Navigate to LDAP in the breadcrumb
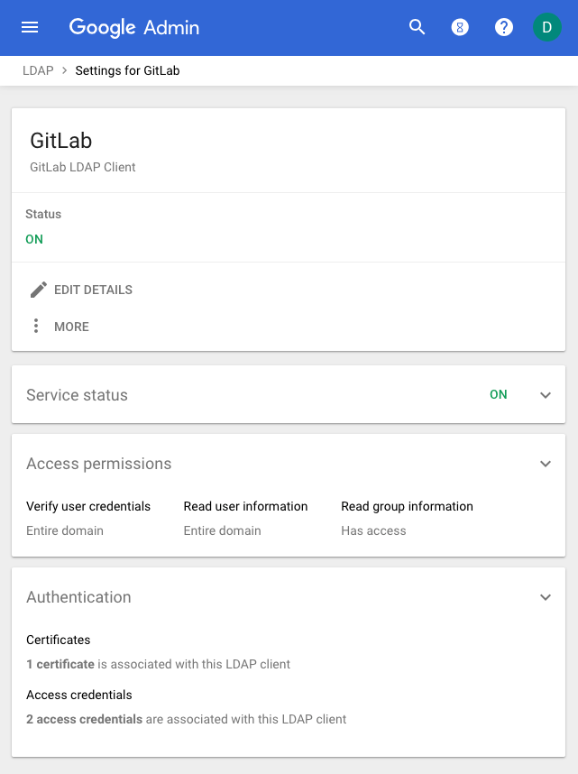 (38, 69)
